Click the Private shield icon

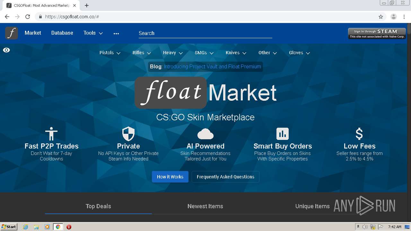tap(128, 134)
